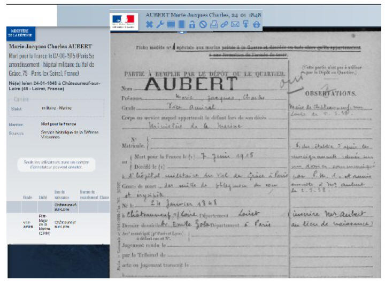Download the image using download arrow icon
The image size is (385, 281).
(245, 25)
